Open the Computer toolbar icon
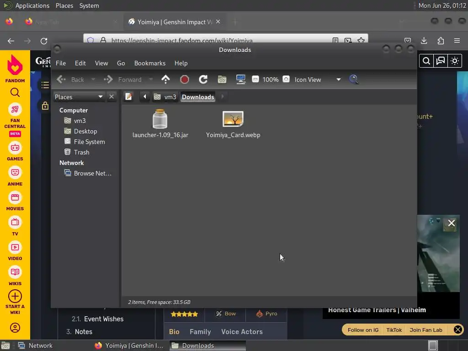The height and width of the screenshot is (351, 468). 241,80
